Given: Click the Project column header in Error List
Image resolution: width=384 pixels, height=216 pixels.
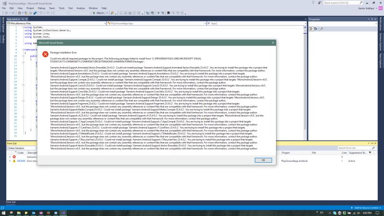Looking at the screenshot, I should (x=286, y=153).
